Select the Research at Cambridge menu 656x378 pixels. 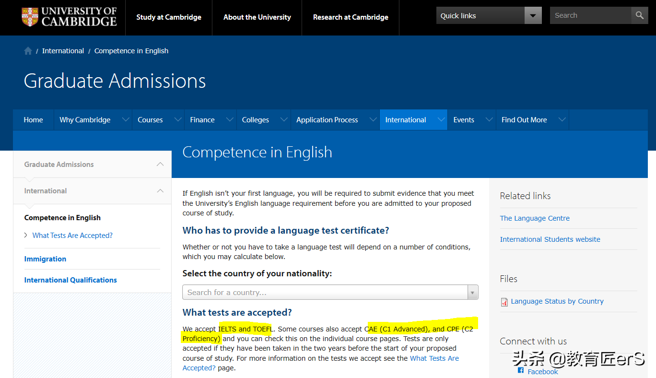tap(351, 17)
